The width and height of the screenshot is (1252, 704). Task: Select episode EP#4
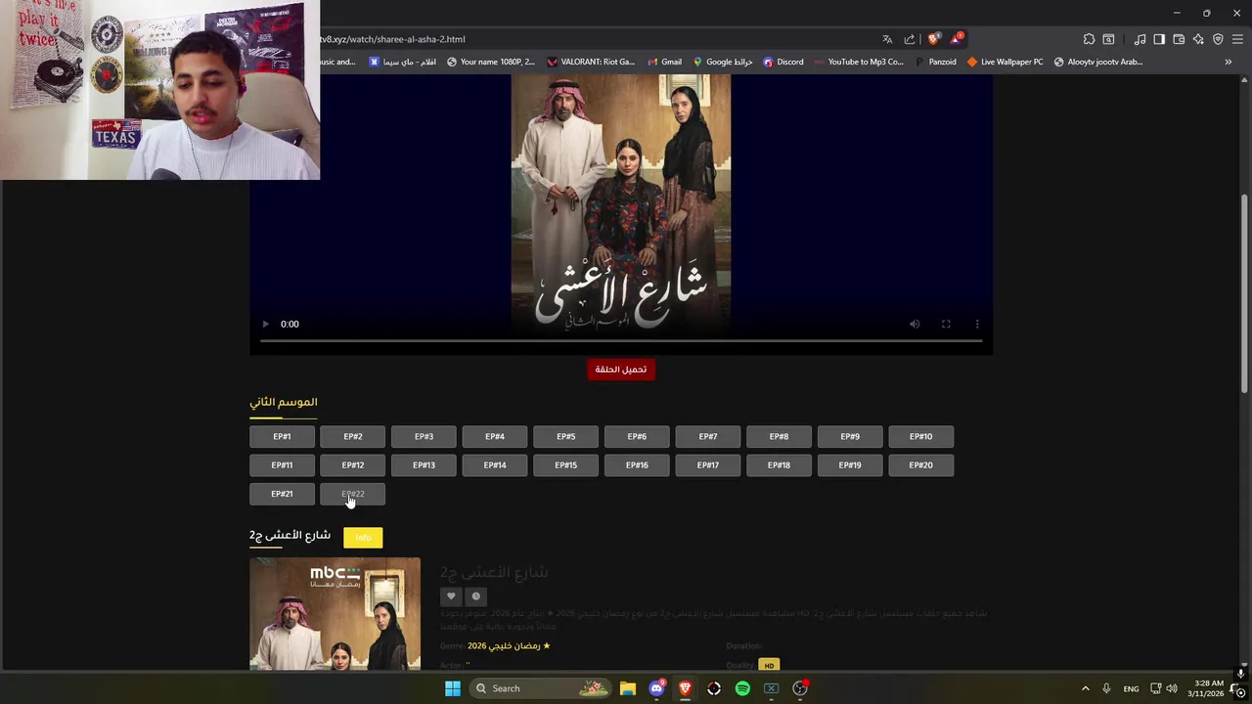(495, 437)
